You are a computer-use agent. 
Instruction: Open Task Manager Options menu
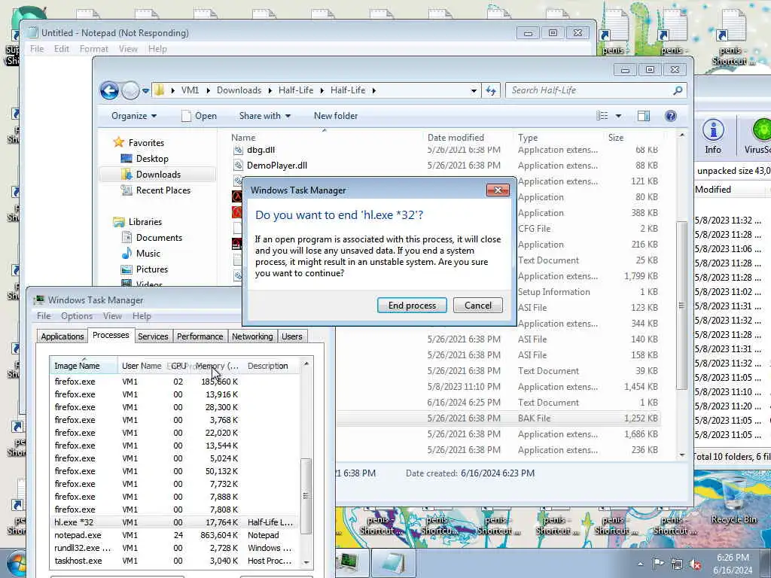coord(77,316)
